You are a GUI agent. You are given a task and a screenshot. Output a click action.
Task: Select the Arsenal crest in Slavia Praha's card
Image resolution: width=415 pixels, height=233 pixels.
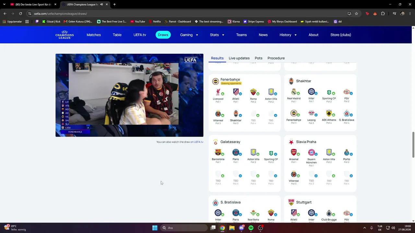click(294, 152)
